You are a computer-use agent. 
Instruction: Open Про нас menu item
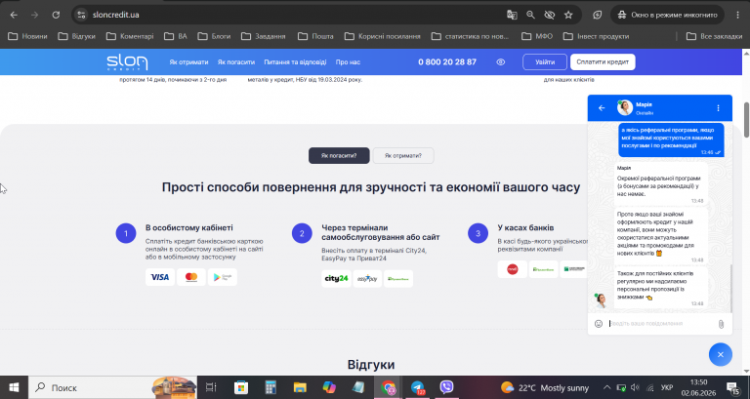point(348,62)
